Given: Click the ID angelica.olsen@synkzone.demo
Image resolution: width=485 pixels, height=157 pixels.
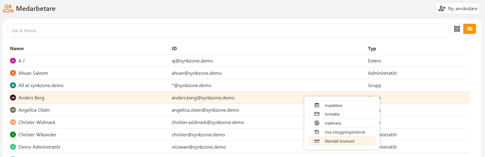Looking at the screenshot, I should 206,110.
